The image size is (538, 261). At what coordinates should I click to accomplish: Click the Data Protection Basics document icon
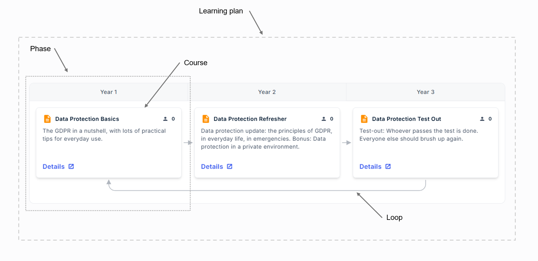(x=47, y=119)
